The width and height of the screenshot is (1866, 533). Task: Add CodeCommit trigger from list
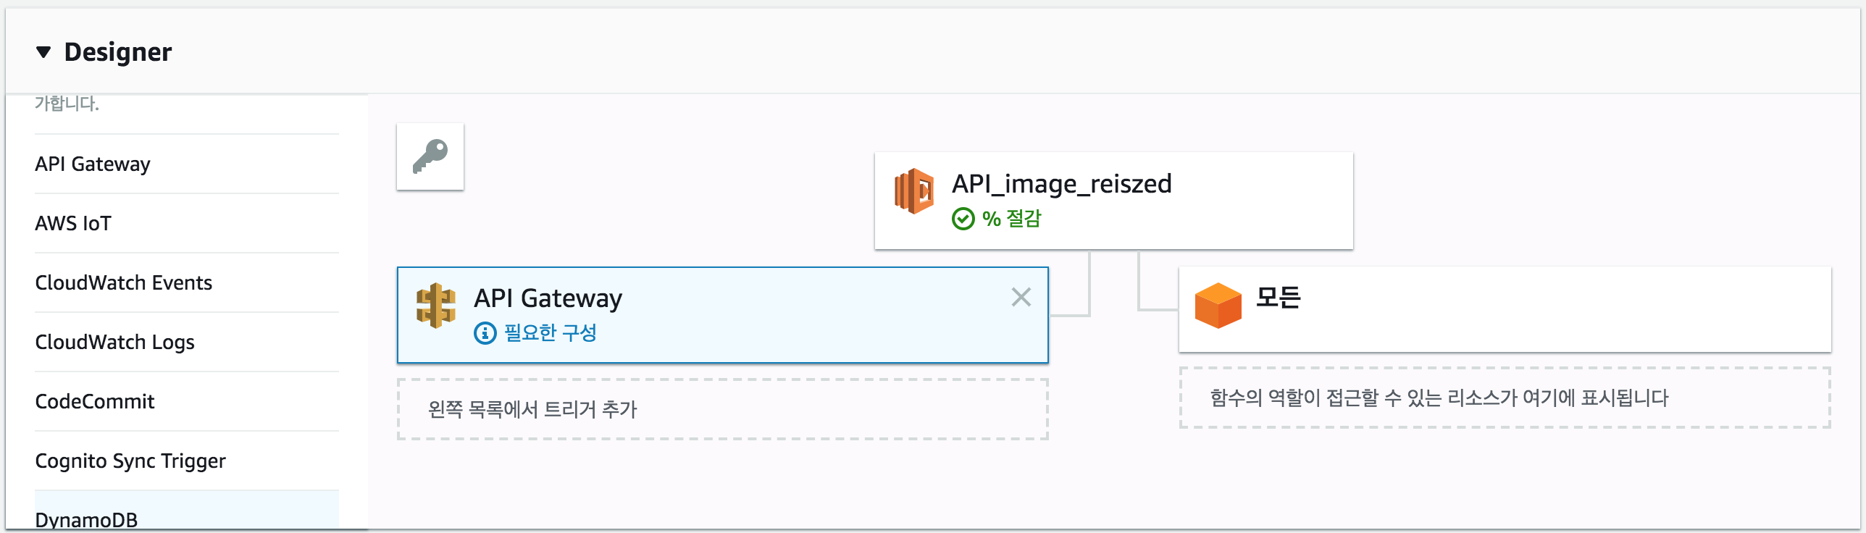click(187, 401)
